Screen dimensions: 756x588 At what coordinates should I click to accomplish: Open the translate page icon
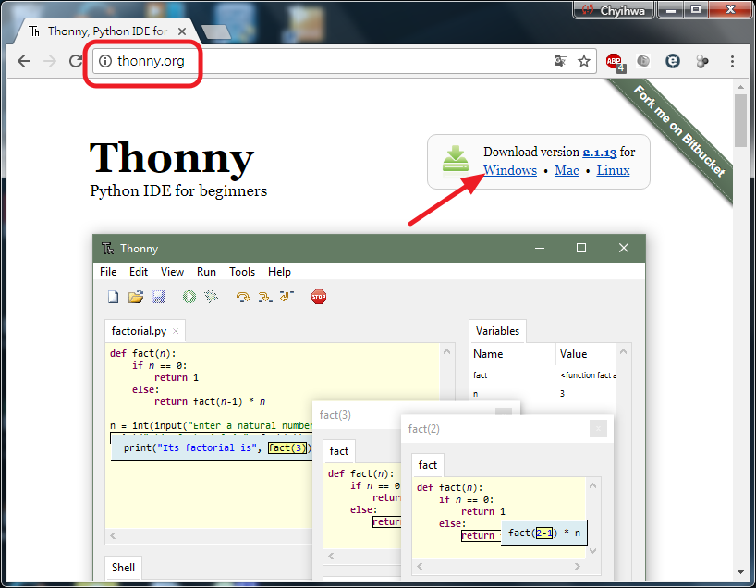561,61
